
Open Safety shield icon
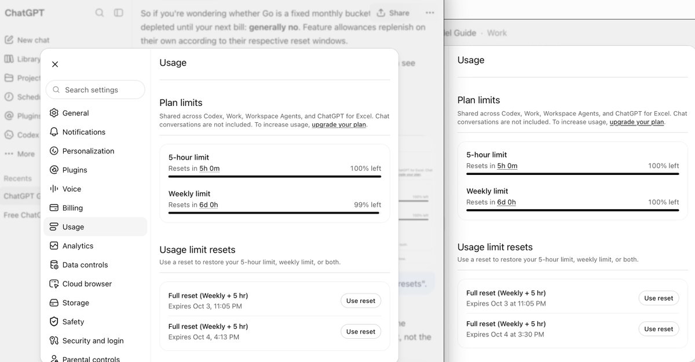(x=54, y=321)
